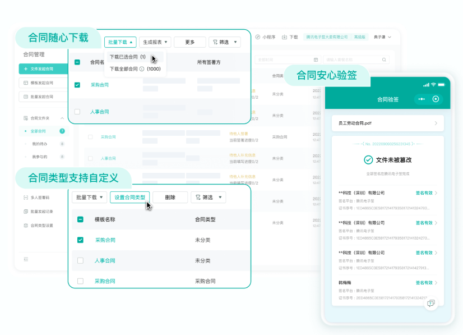
Task: Check the 人事合同 template row checkbox
Action: (x=80, y=260)
